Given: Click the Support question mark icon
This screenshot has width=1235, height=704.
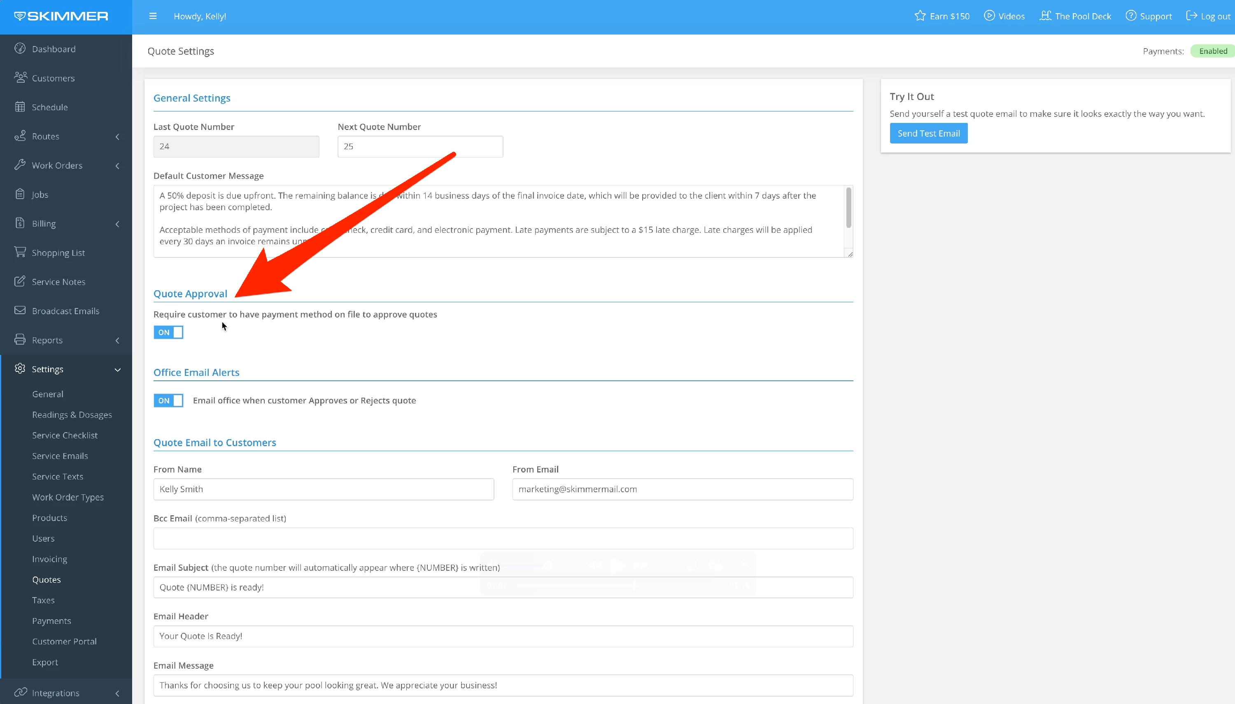Looking at the screenshot, I should 1130,16.
